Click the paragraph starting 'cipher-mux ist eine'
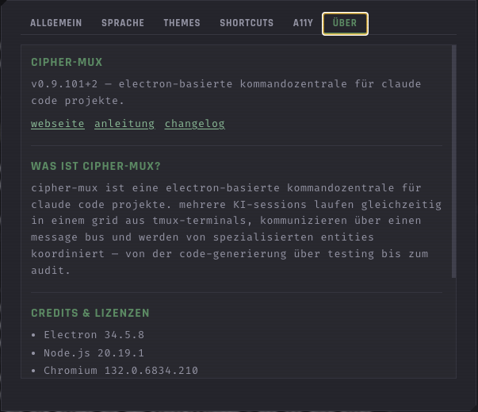The width and height of the screenshot is (478, 412). point(236,229)
